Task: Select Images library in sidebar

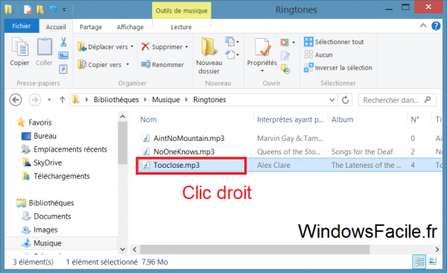Action: [x=39, y=230]
